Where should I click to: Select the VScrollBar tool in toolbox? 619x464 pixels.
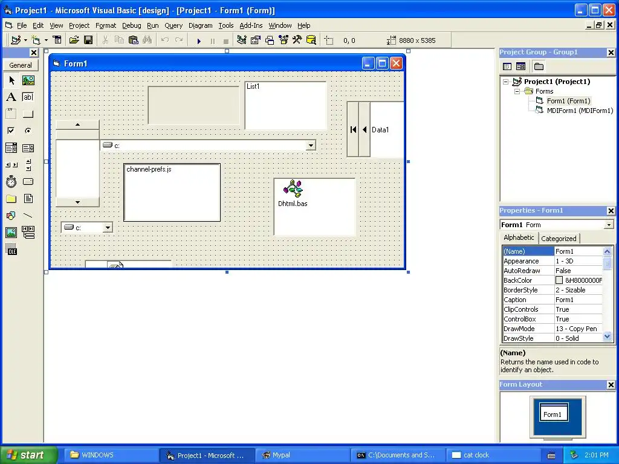[x=28, y=165]
